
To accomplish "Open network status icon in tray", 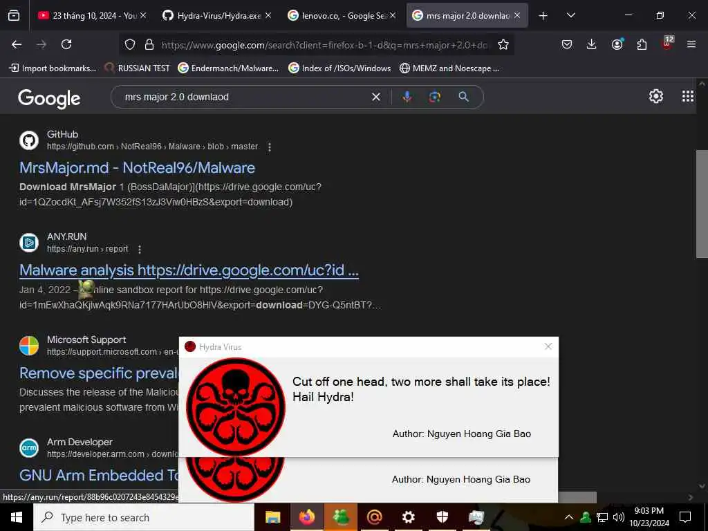I will pos(602,517).
